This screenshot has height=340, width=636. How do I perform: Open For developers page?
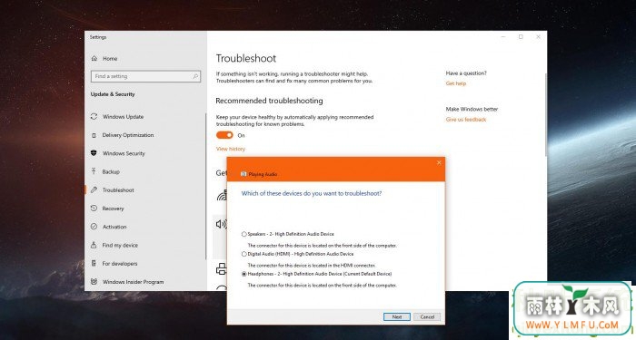[120, 264]
